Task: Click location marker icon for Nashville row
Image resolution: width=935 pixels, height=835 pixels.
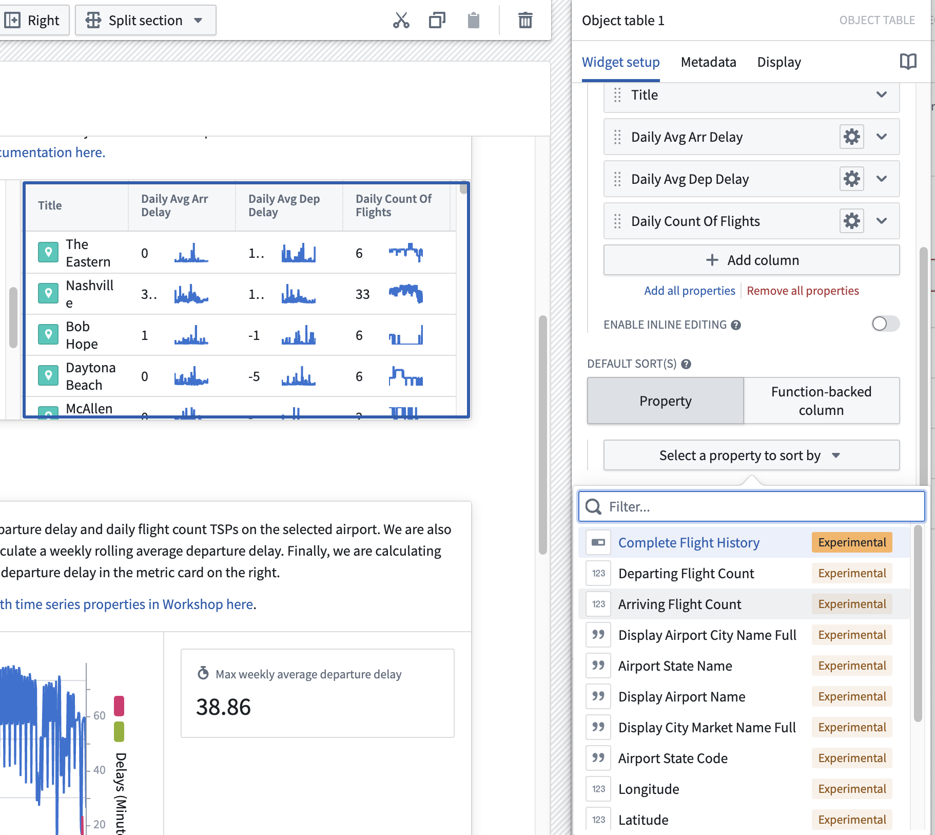Action: click(x=48, y=293)
